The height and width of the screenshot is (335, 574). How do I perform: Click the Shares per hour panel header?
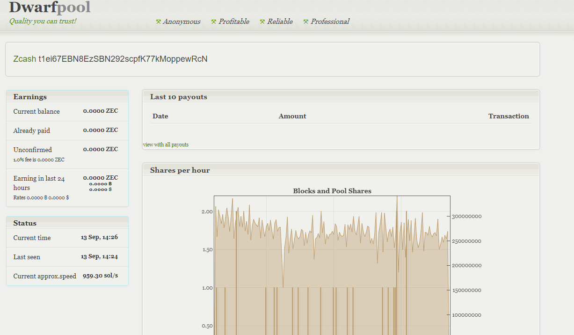180,170
